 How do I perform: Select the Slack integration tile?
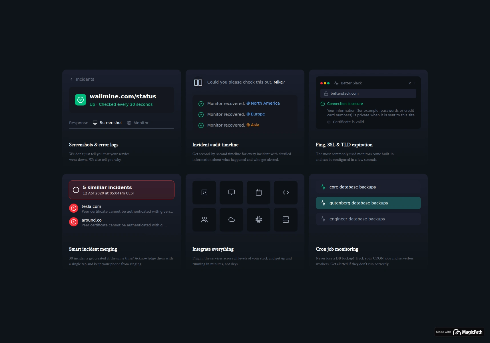[x=259, y=220]
